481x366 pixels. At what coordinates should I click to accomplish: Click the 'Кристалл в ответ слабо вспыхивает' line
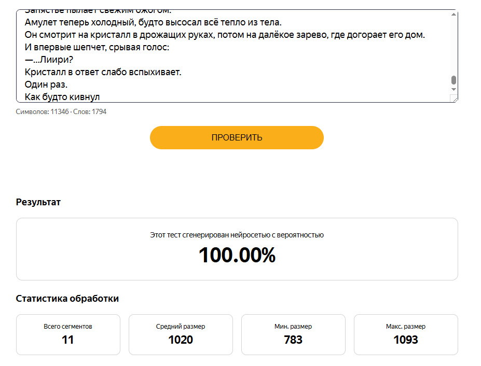(x=103, y=72)
